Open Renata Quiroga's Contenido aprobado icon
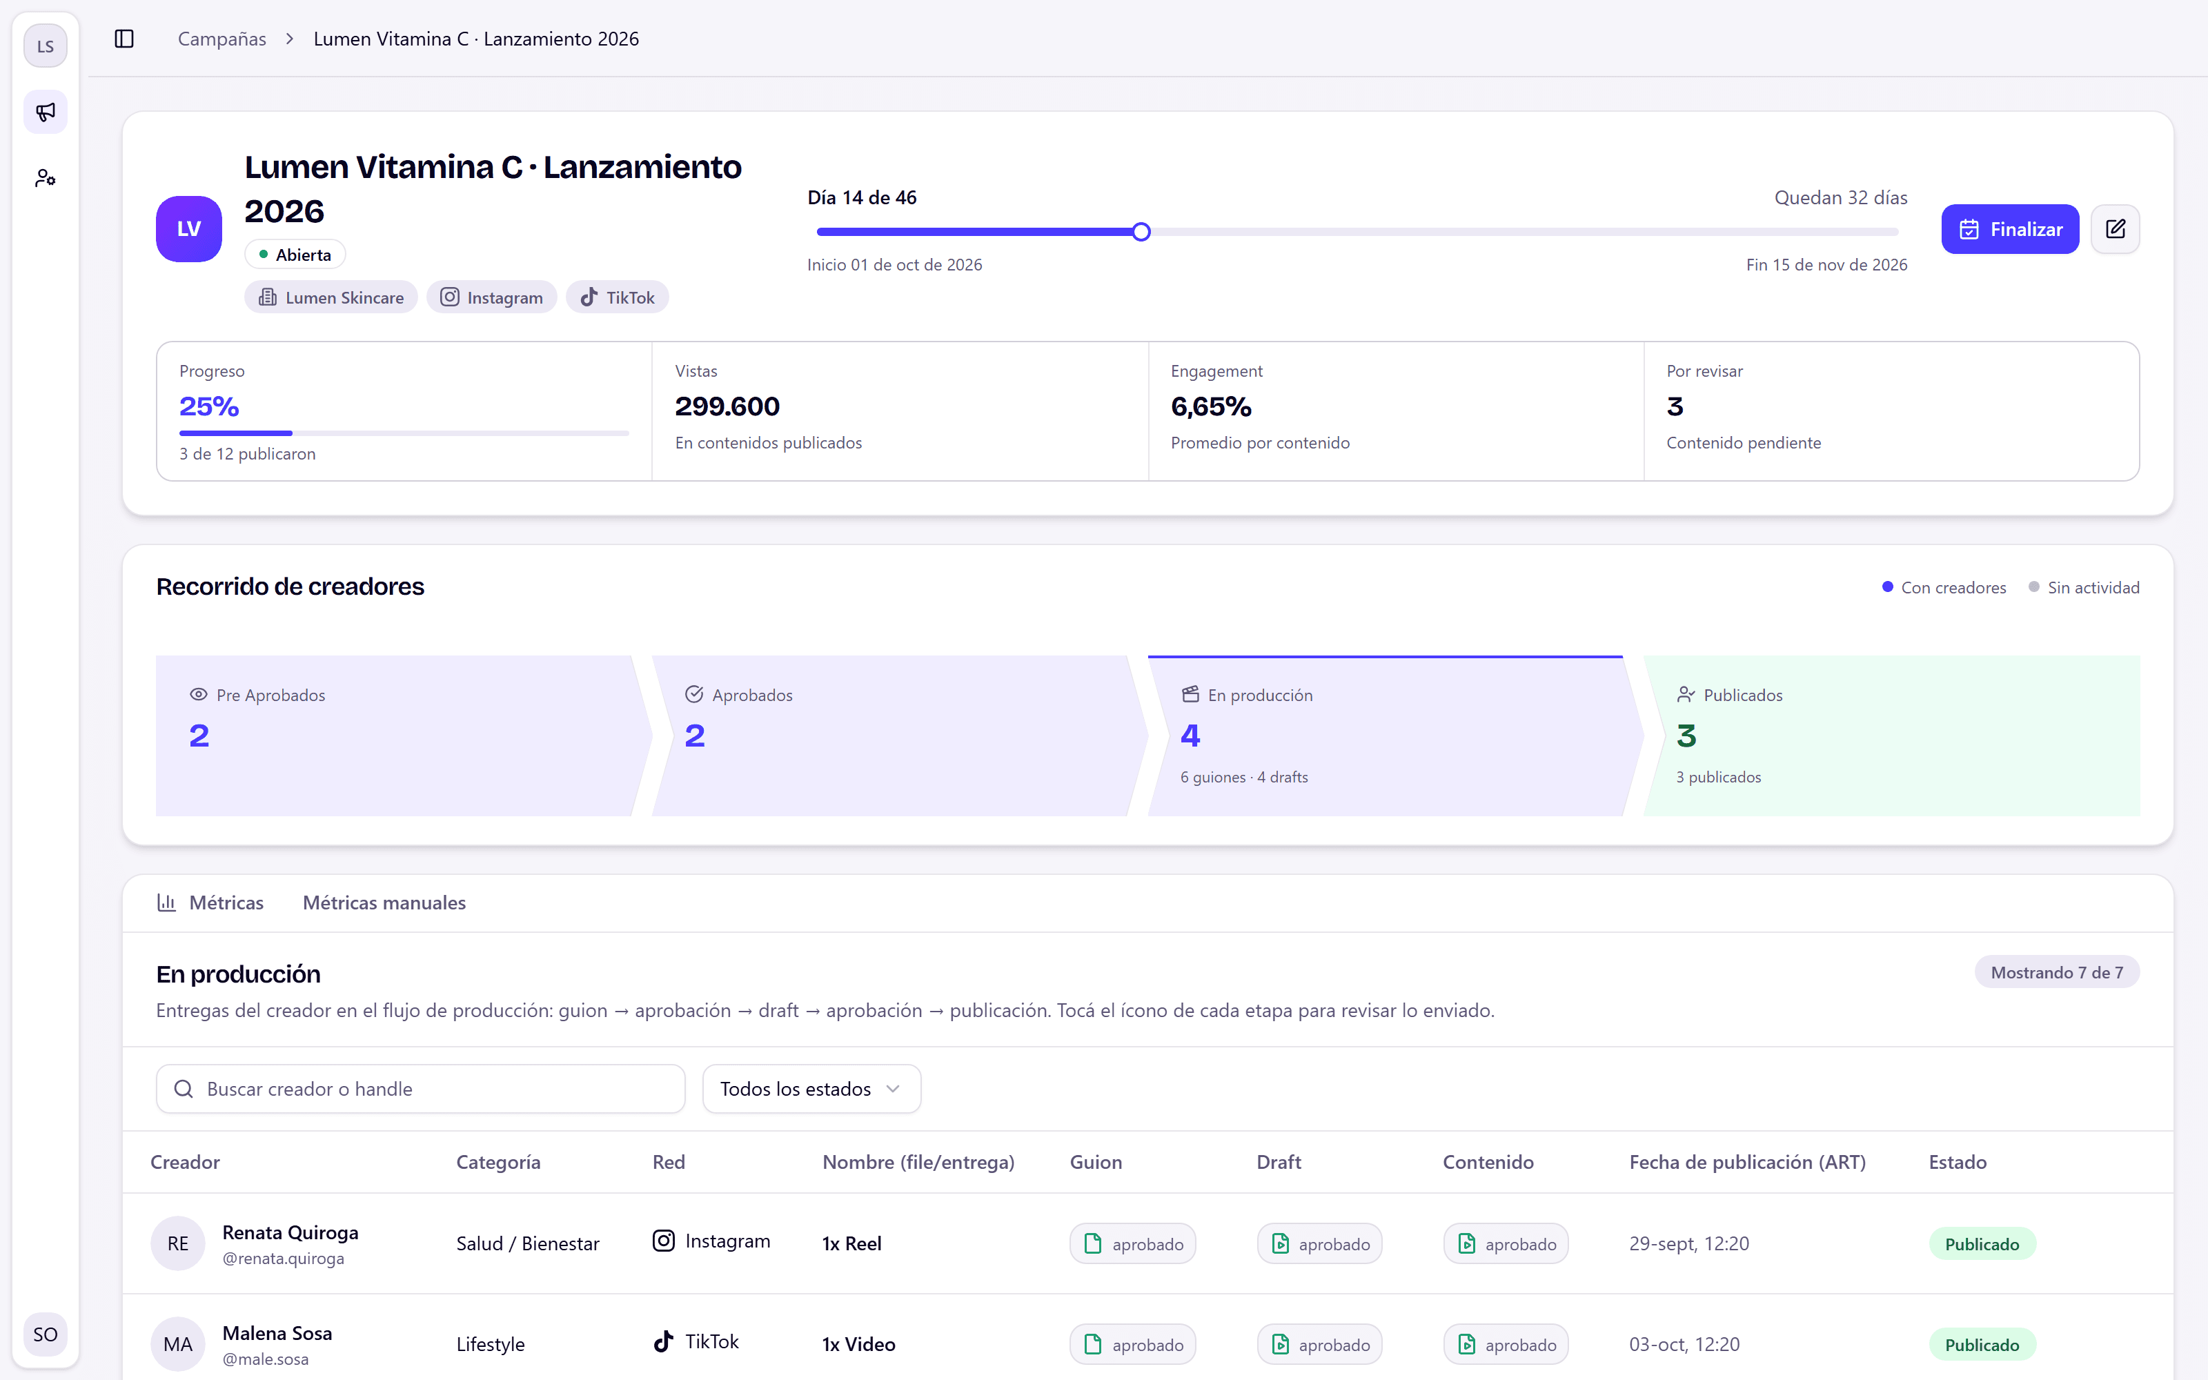Screen dimensions: 2208x1380 [1506, 1243]
